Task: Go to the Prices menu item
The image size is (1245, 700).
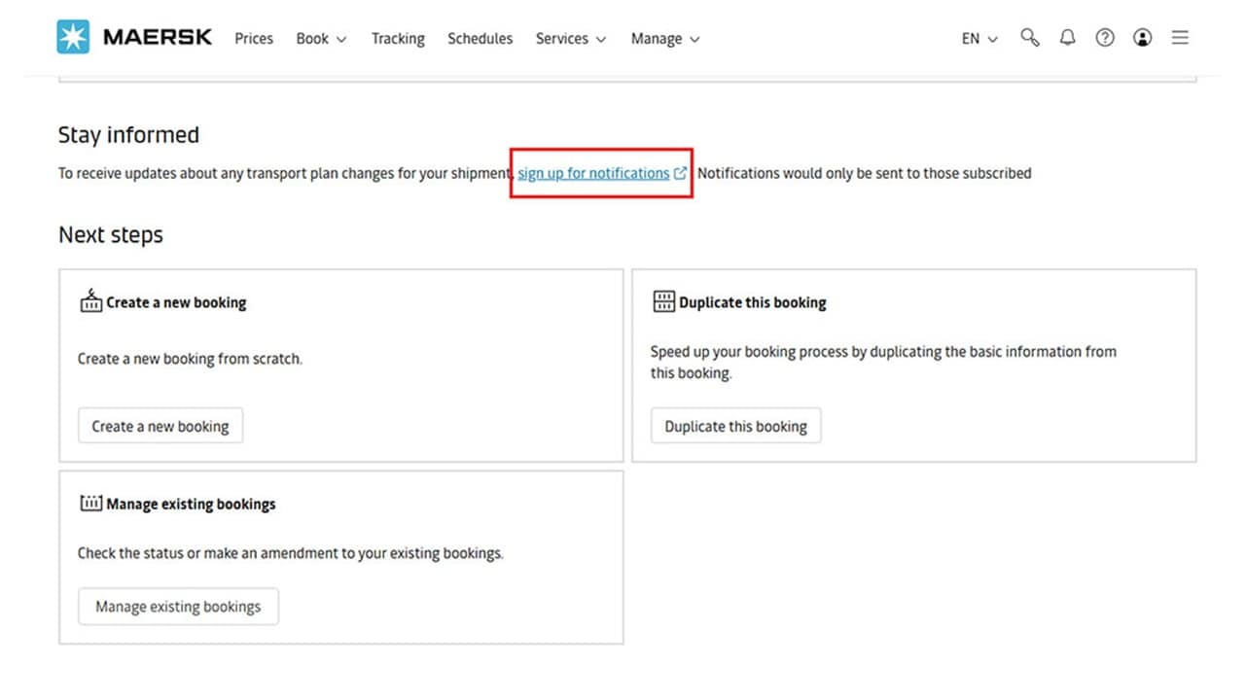Action: click(x=254, y=39)
